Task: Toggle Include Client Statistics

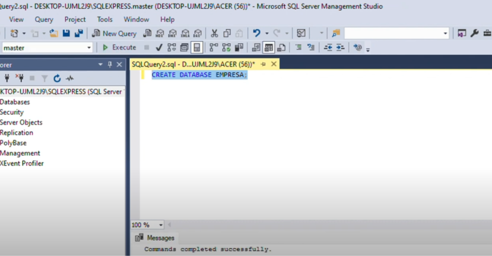Action: point(239,47)
